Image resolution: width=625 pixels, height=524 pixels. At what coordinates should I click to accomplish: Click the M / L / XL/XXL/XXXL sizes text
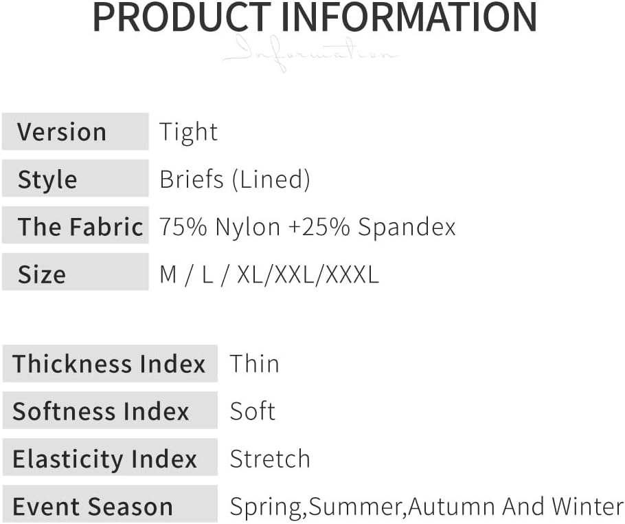[x=269, y=274]
